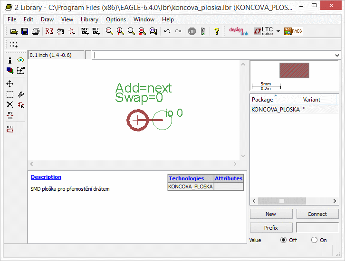
Task: Set Value to Off
Action: pos(284,240)
